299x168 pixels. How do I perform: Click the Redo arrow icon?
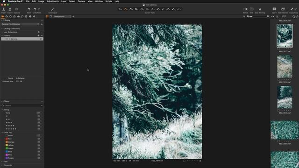click(x=39, y=9)
